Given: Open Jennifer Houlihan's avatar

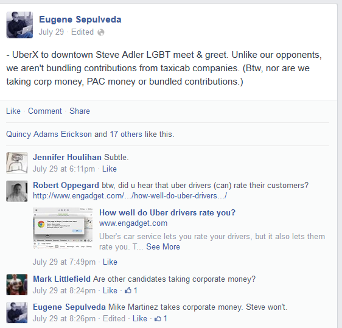Looking at the screenshot, I should 17,163.
